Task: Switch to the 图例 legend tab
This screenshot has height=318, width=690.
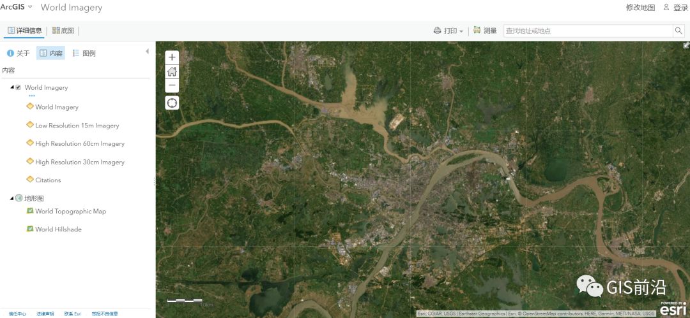Action: click(84, 54)
